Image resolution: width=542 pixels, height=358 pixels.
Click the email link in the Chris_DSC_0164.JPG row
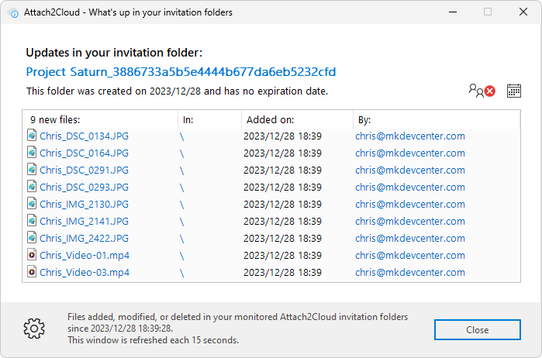tap(410, 153)
